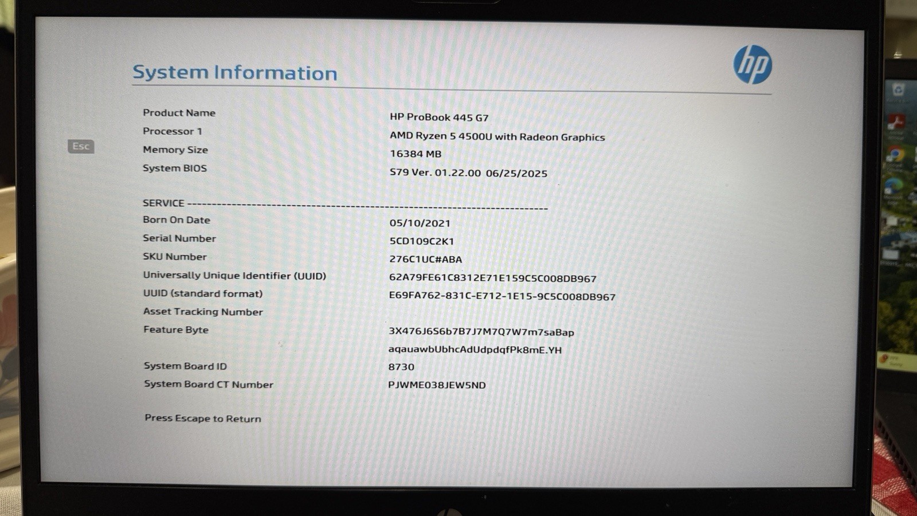Click the System Board CT Number label
The width and height of the screenshot is (917, 516).
209,384
